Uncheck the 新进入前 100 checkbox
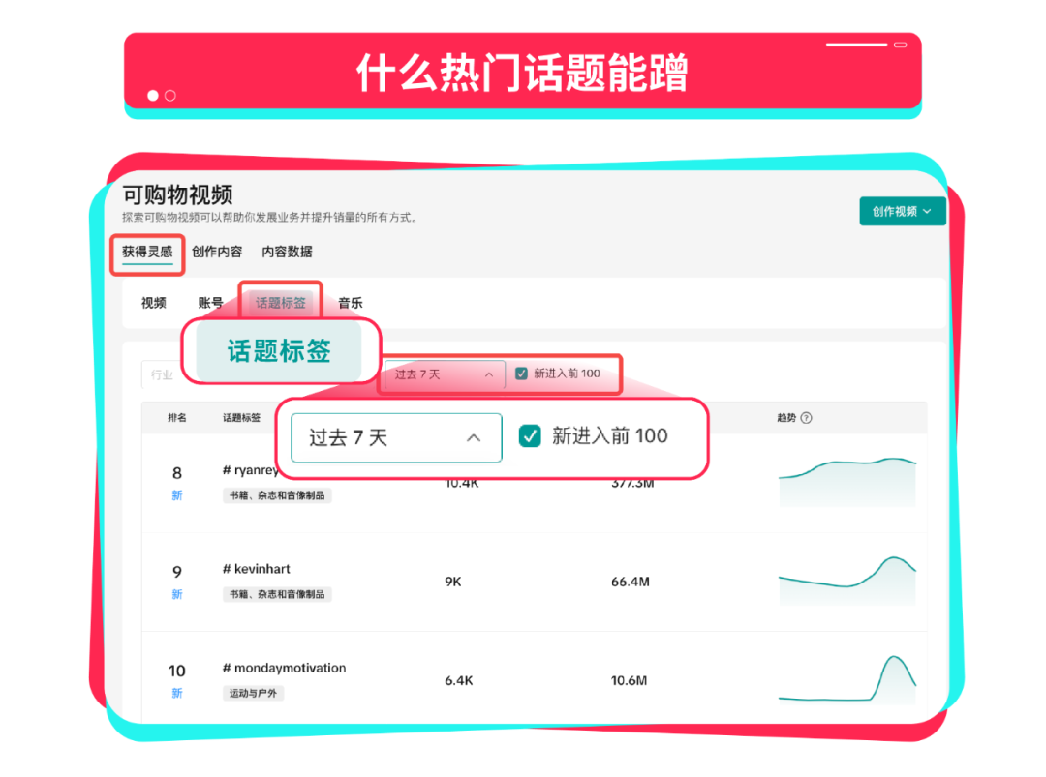 click(x=521, y=374)
